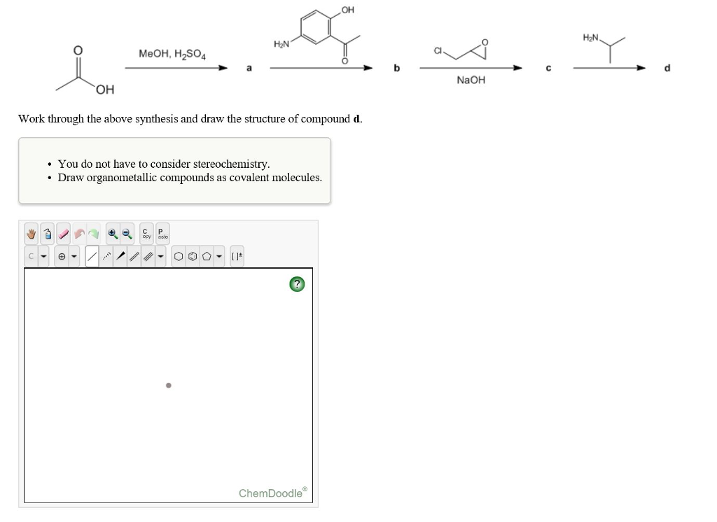717x522 pixels.
Task: Redo the last drawing action
Action: click(94, 233)
